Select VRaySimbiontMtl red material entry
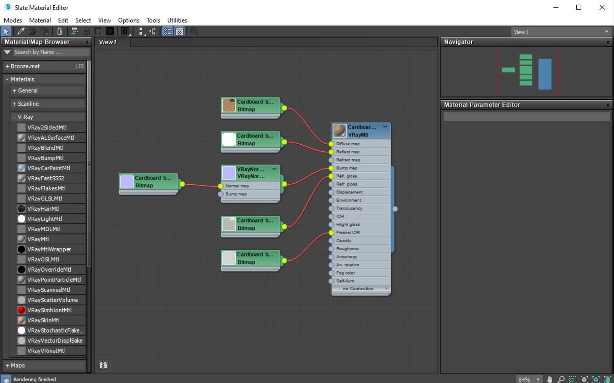 (51, 310)
